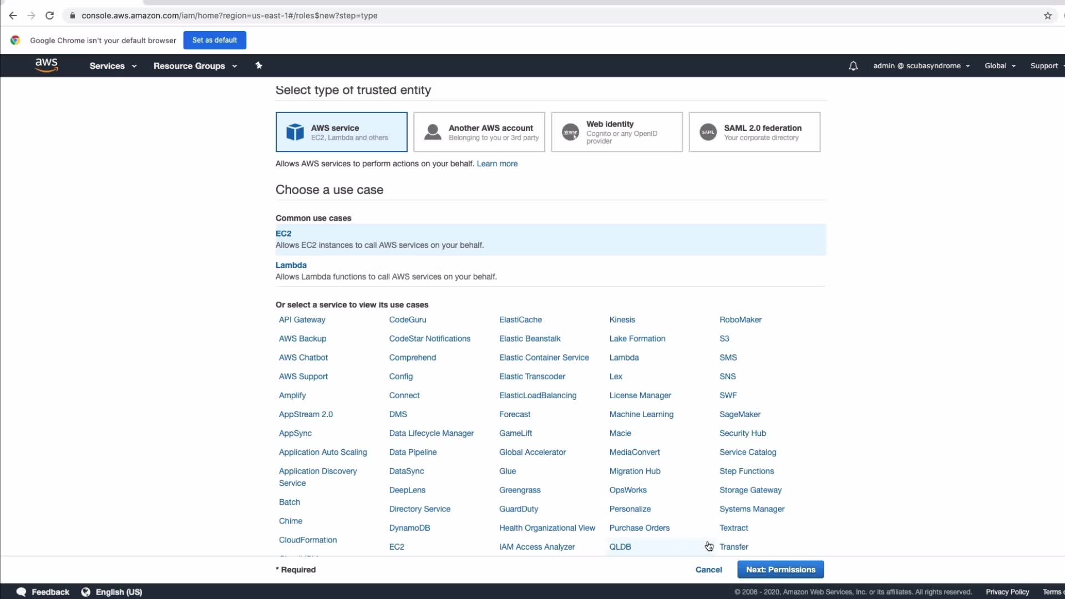Click the English (US) globe icon
The image size is (1065, 599).
coord(86,592)
